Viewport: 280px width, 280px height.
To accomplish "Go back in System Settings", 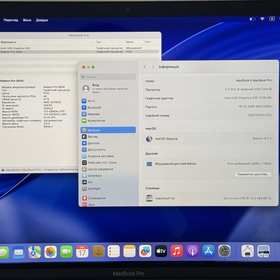I will click(x=145, y=67).
